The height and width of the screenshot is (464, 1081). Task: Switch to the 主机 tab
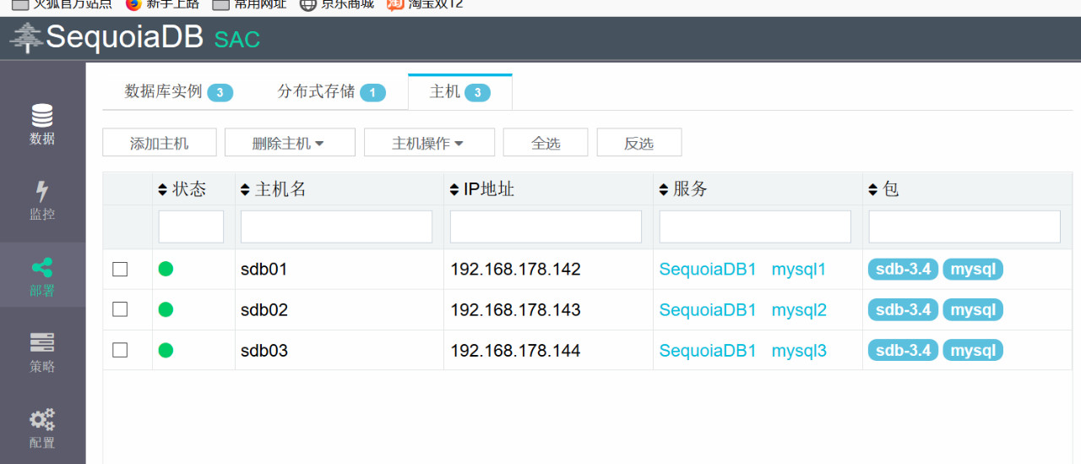[x=460, y=92]
